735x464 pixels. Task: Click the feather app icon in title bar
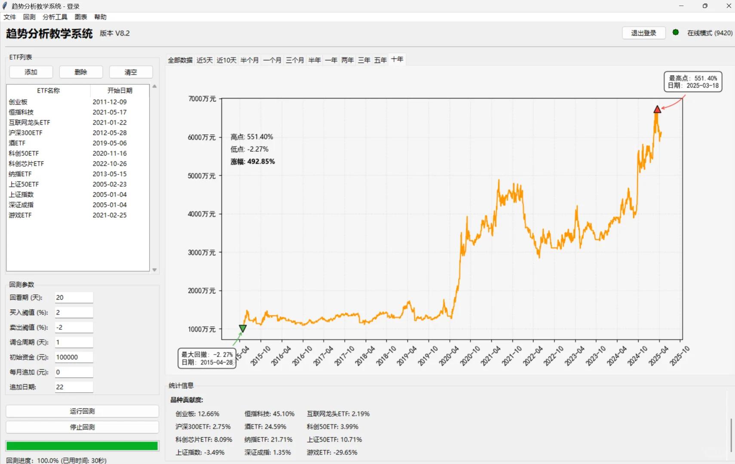click(x=5, y=6)
